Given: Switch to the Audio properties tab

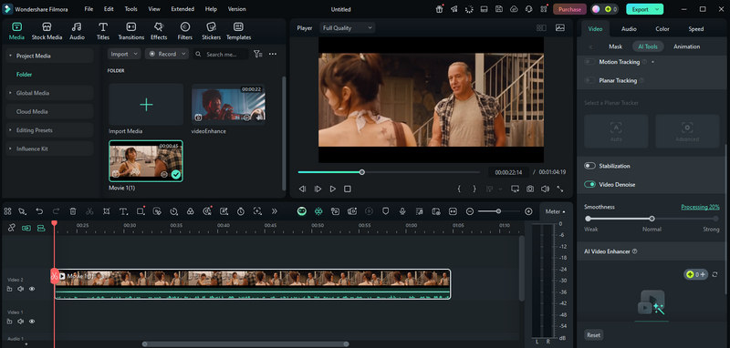Looking at the screenshot, I should coord(629,29).
